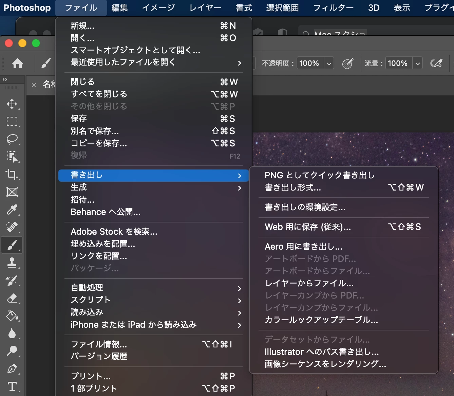The width and height of the screenshot is (454, 396).
Task: Select the History Brush tool
Action: point(12,281)
